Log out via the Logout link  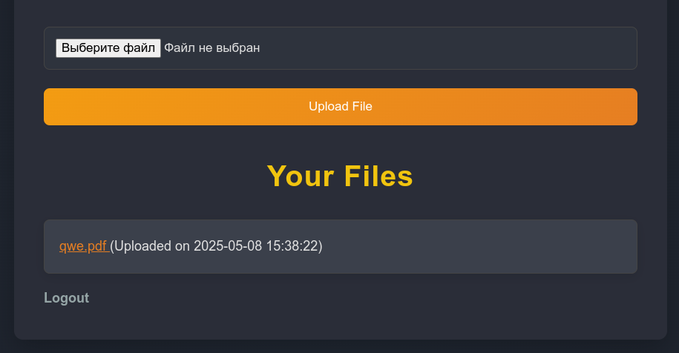pyautogui.click(x=66, y=298)
